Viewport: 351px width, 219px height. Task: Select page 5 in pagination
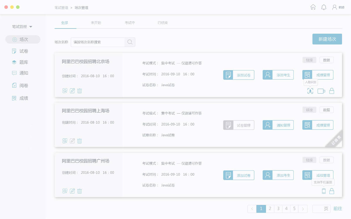pos(295,209)
